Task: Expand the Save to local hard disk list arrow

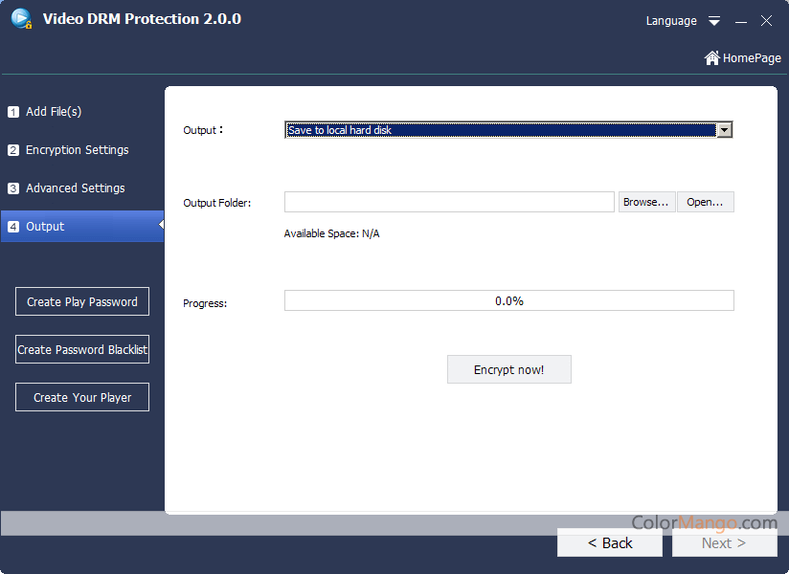Action: click(x=725, y=129)
